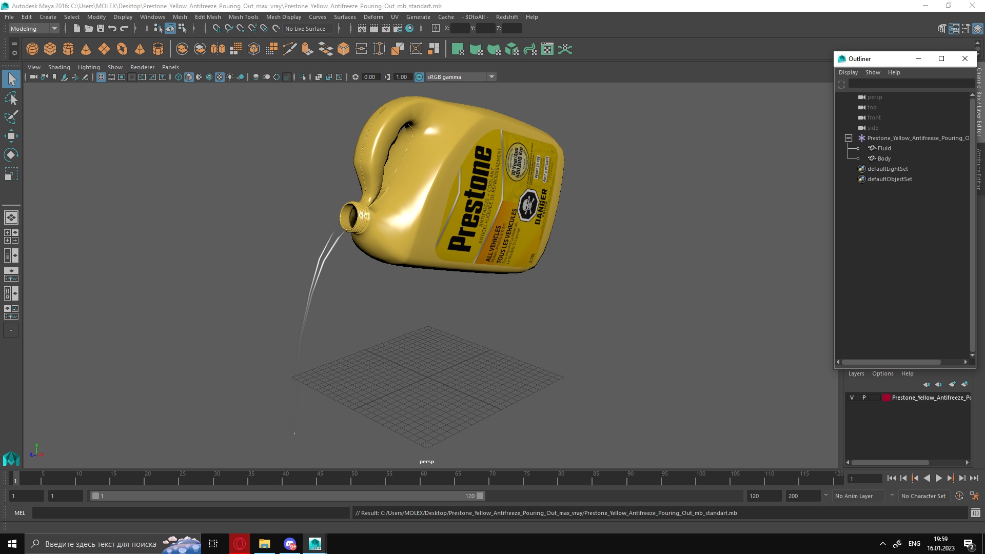
Task: Select Fluid node in Outliner
Action: click(x=884, y=148)
